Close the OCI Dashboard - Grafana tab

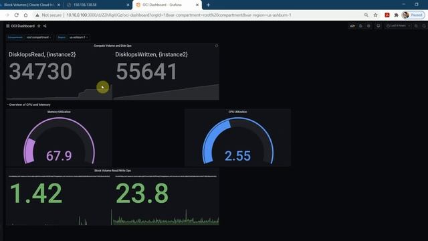197,5
